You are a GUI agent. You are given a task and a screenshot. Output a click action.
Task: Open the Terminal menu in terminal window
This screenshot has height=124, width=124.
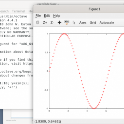(x=19, y=11)
